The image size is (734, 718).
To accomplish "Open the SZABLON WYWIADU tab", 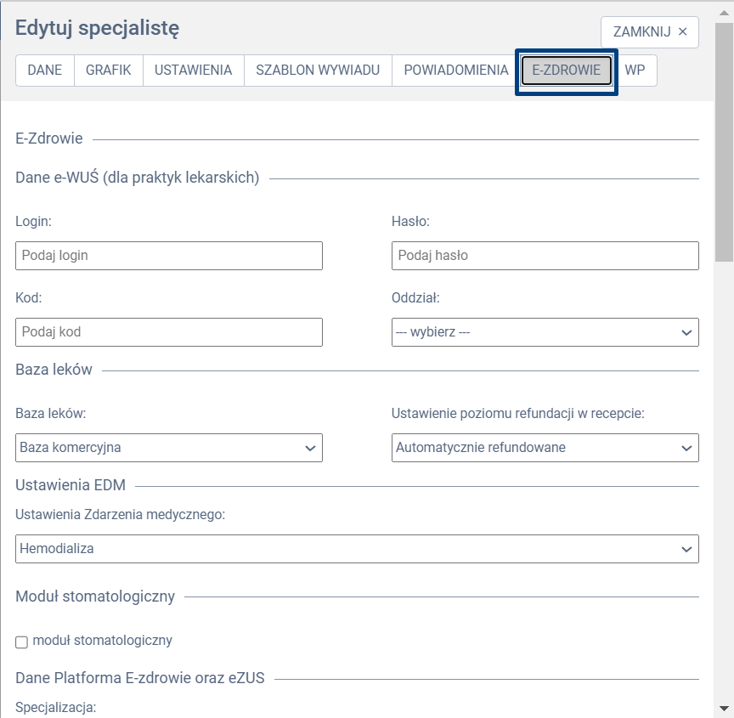I will 318,71.
